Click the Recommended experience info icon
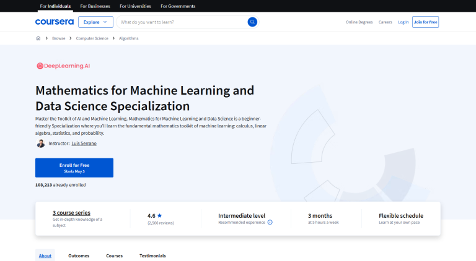This screenshot has width=476, height=261. [x=270, y=222]
